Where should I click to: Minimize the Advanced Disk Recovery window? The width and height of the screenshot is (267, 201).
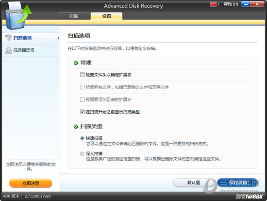pos(245,4)
